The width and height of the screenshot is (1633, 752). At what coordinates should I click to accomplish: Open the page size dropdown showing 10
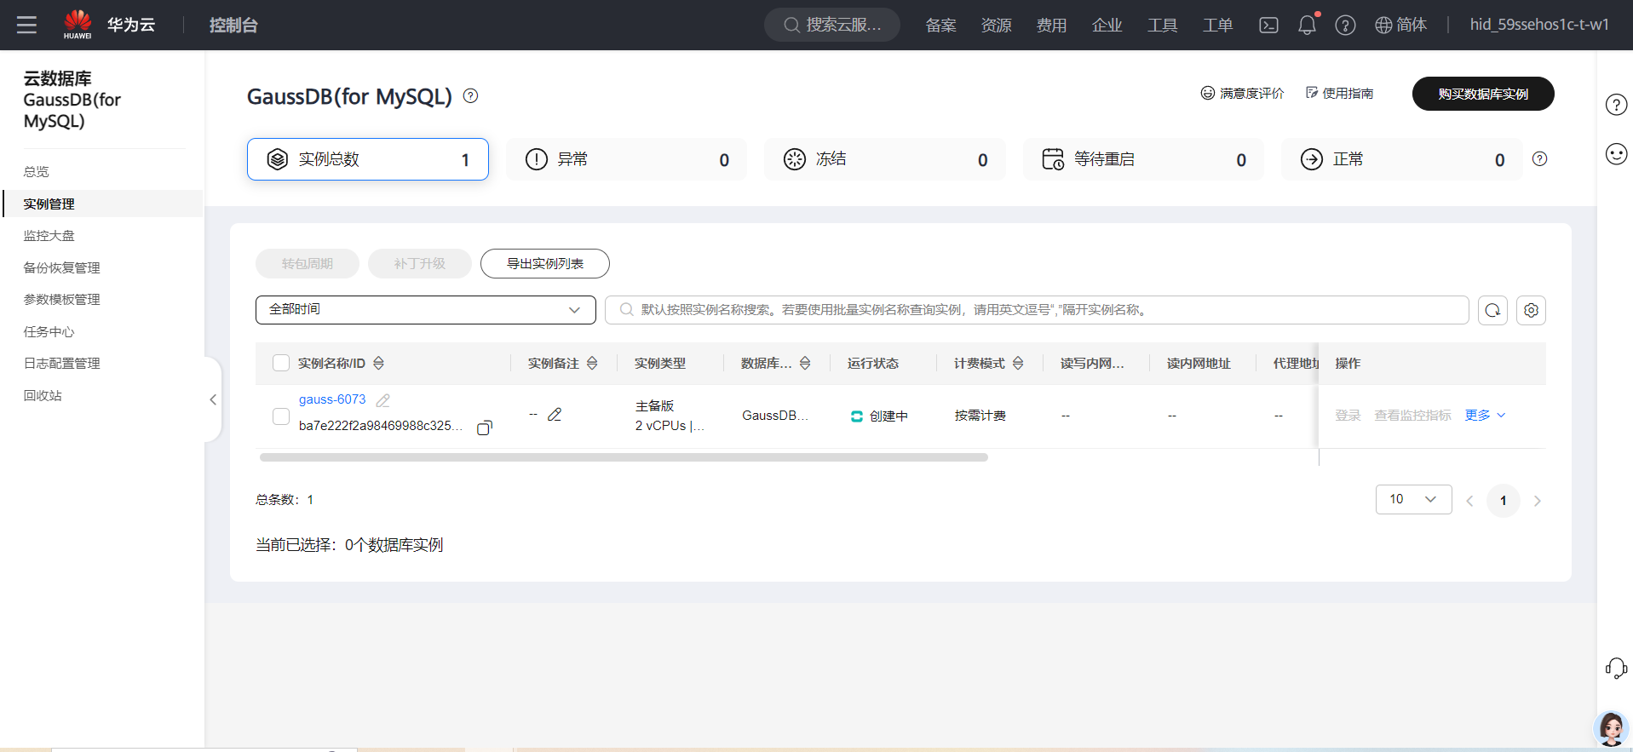click(1413, 499)
